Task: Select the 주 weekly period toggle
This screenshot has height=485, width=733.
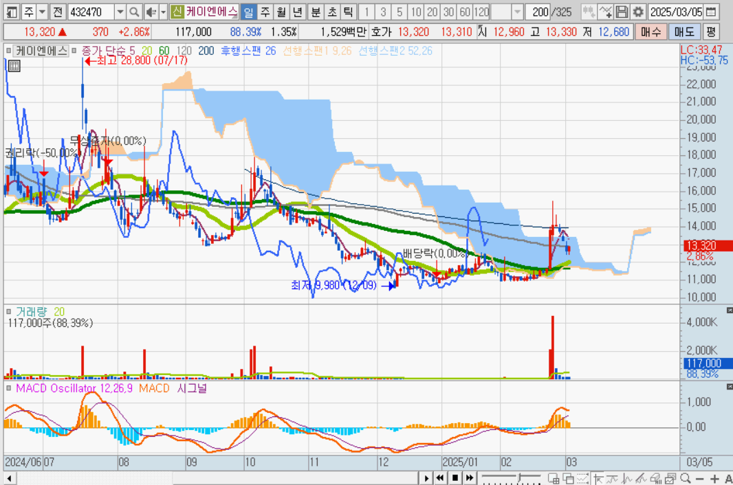Action: coord(265,12)
